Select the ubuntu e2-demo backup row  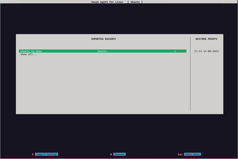[x=103, y=51]
